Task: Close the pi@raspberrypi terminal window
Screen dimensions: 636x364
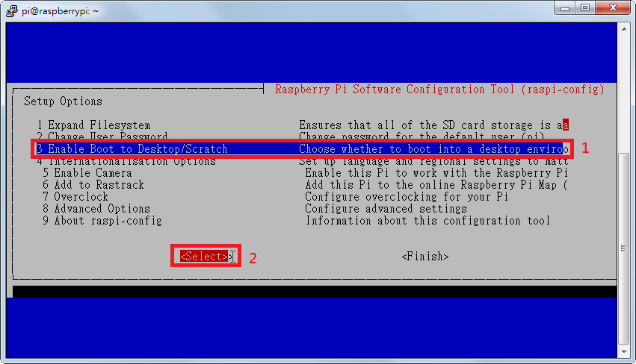Action: pos(613,7)
